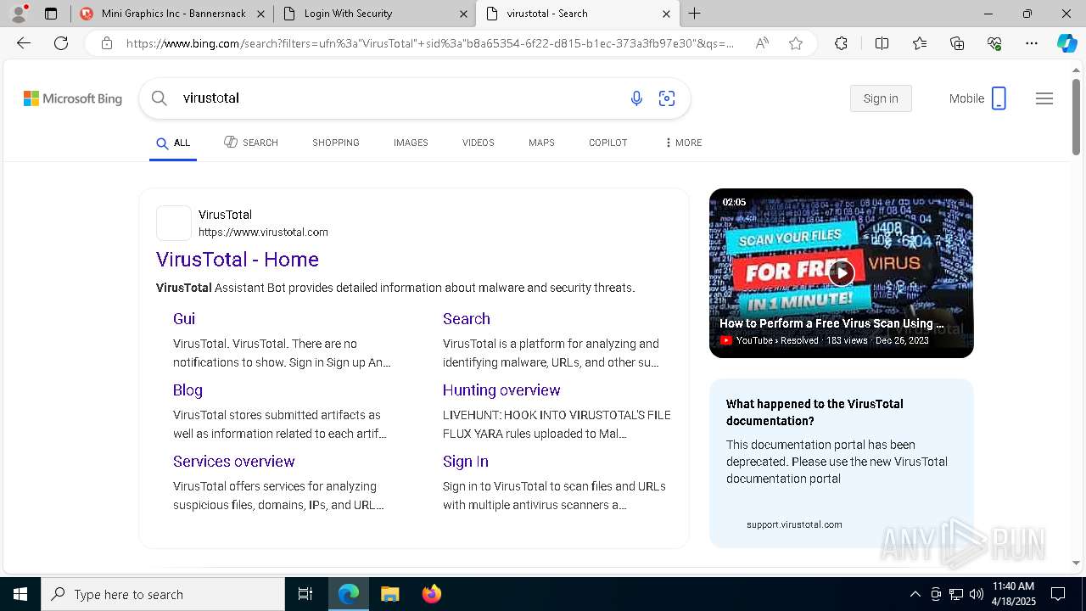Screen dimensions: 1086x611
Task: Open the Favorites list icon
Action: point(920,43)
